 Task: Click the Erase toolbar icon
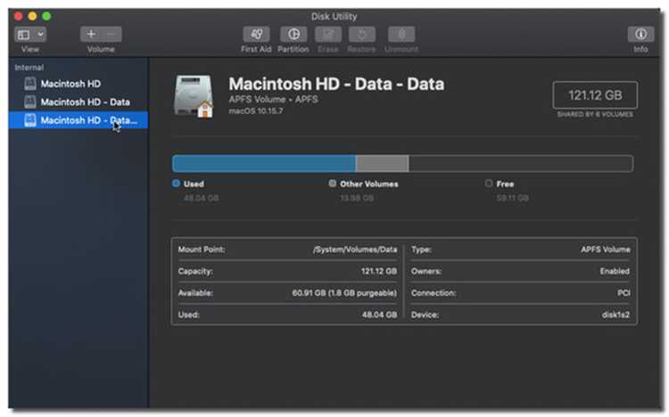(328, 34)
